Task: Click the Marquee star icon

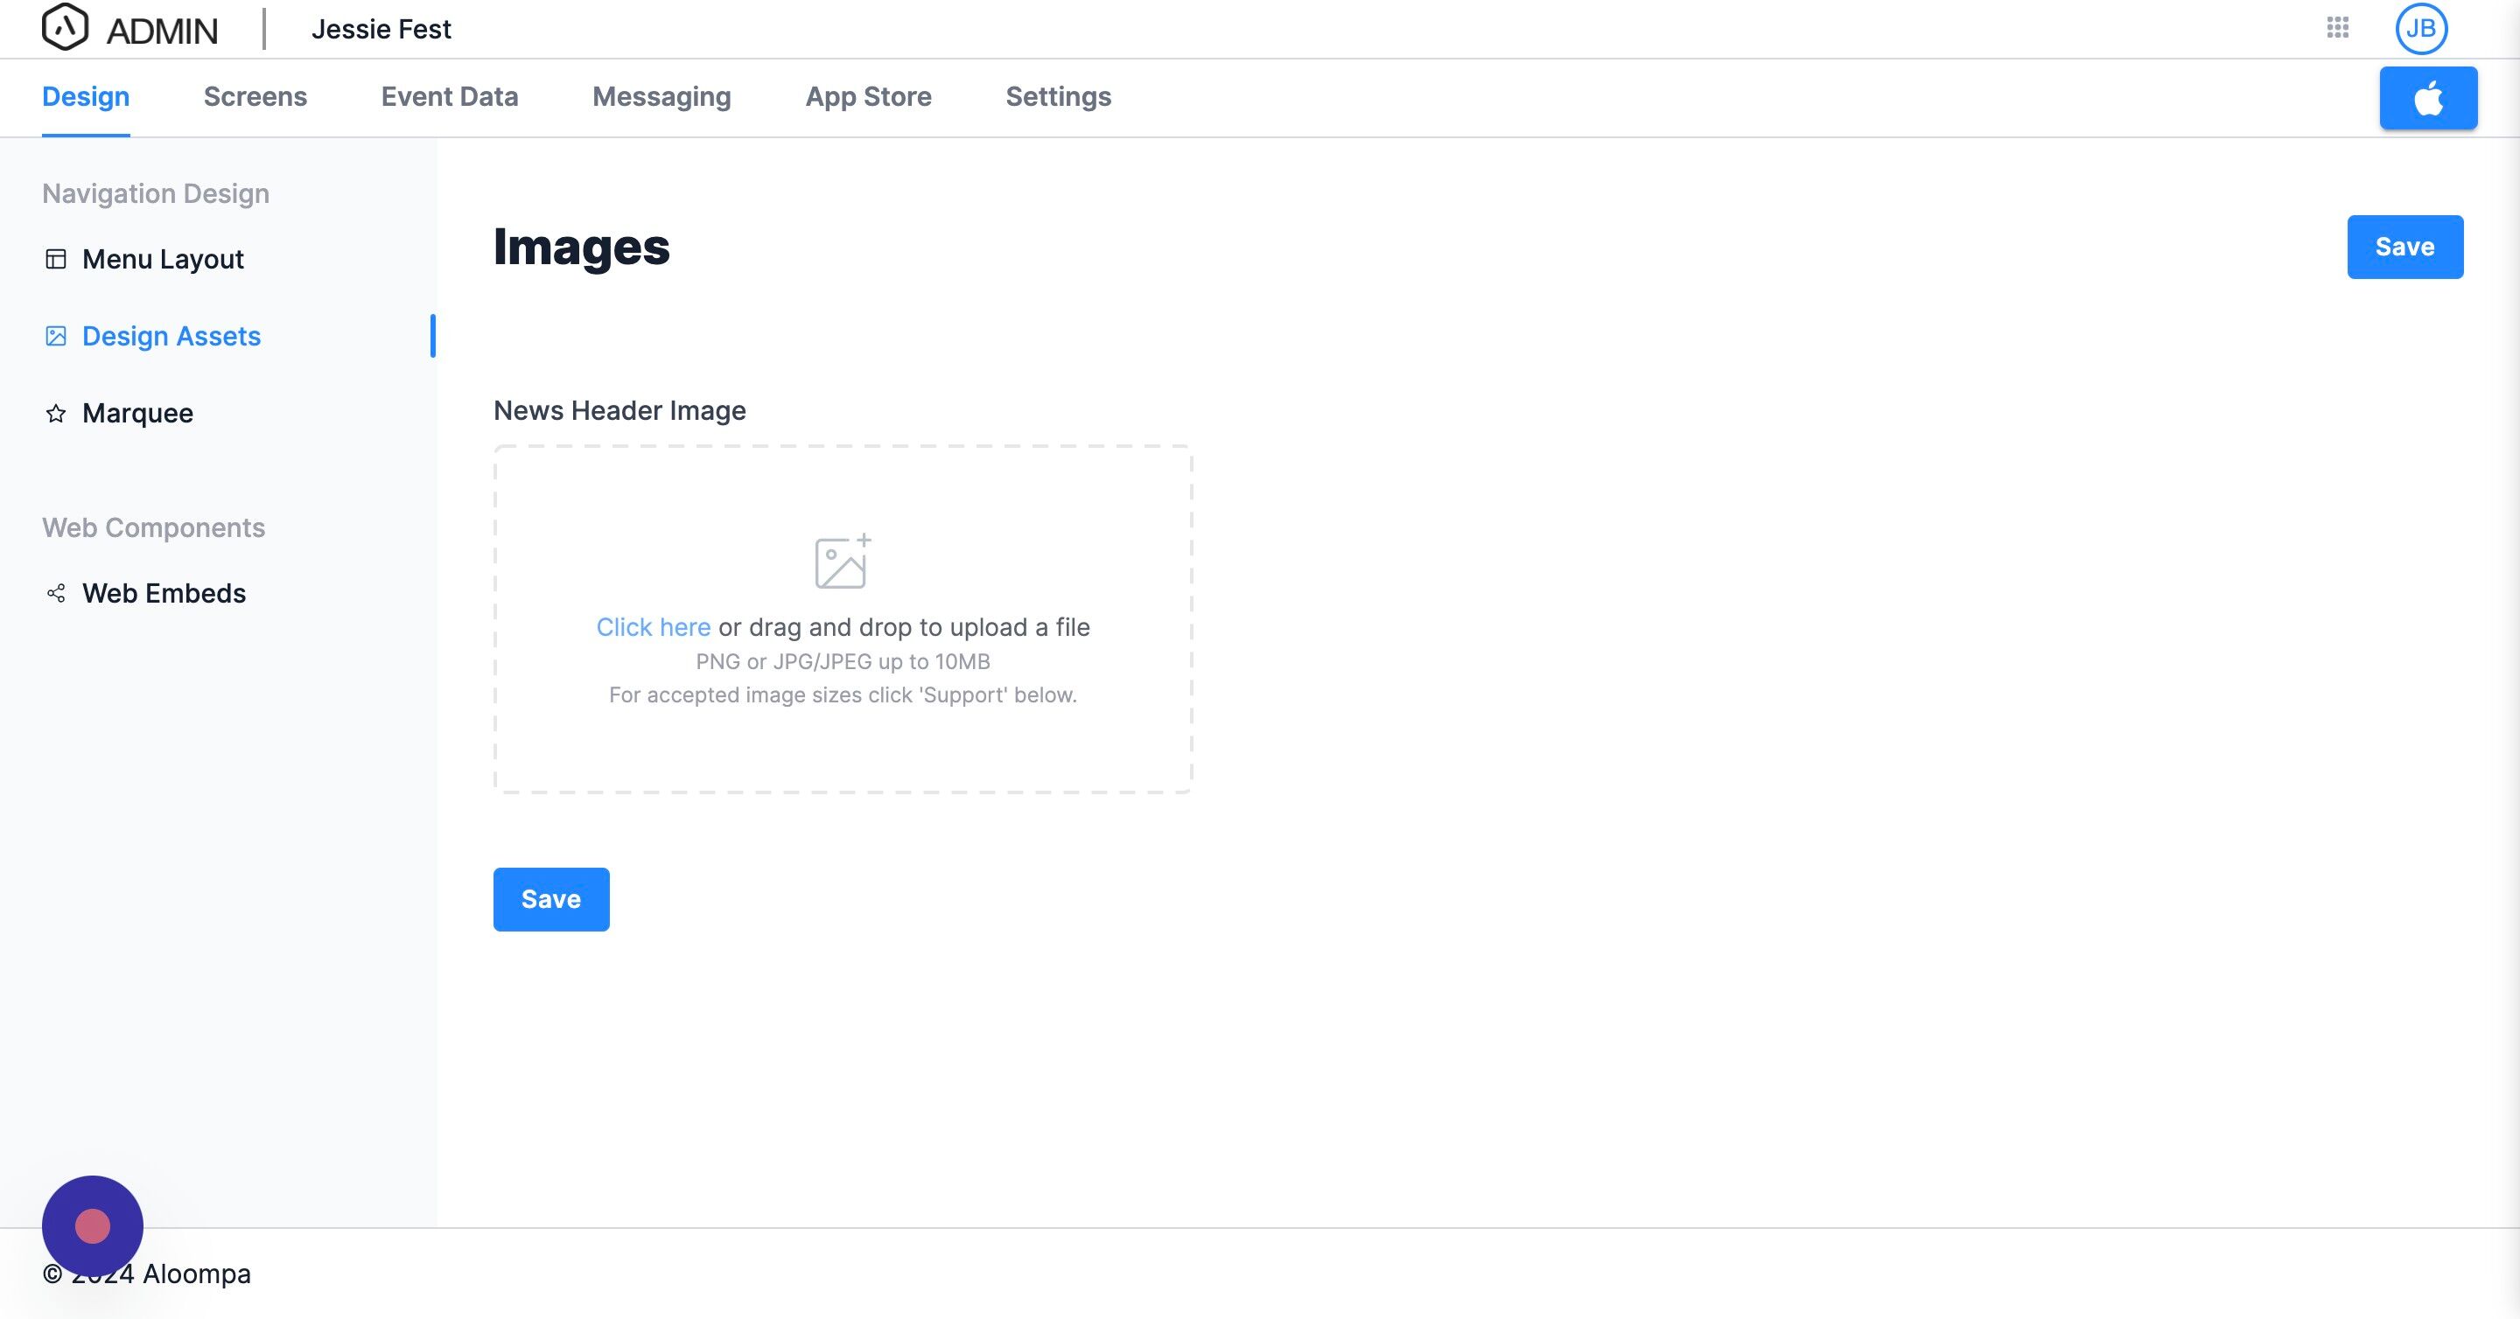Action: click(x=56, y=414)
